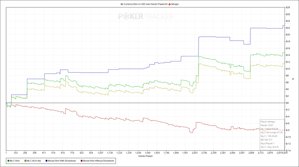
Task: Click the 2,875 tick label on the x-axis
Action: [270, 153]
